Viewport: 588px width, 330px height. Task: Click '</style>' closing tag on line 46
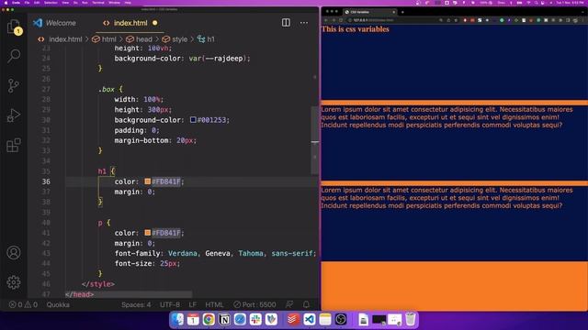pos(98,284)
